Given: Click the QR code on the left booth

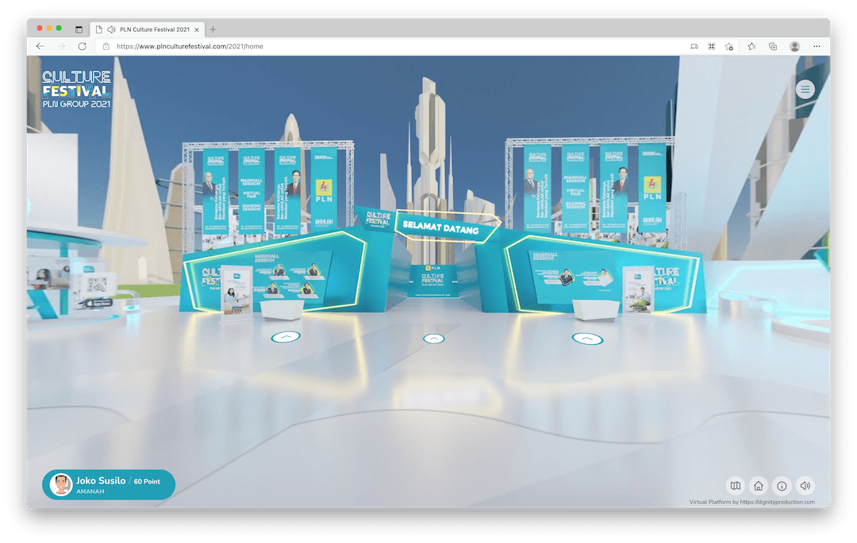Looking at the screenshot, I should 98,285.
